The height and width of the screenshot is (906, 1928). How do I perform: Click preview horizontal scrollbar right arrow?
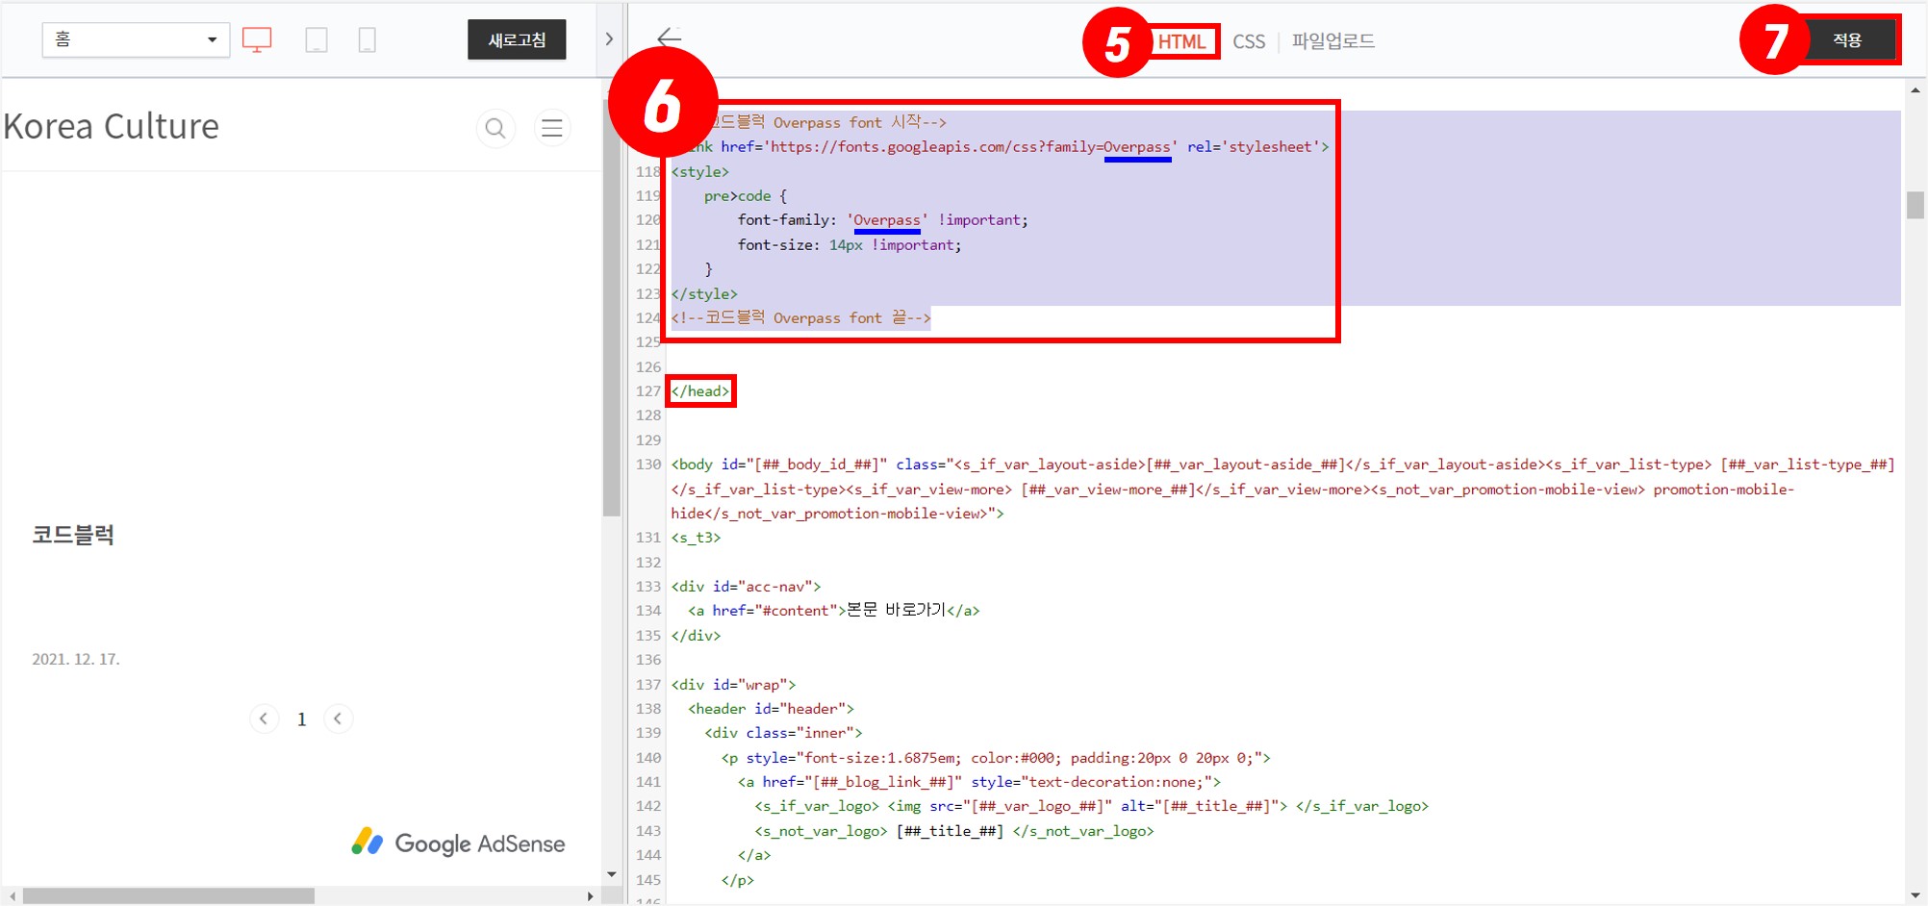[590, 895]
